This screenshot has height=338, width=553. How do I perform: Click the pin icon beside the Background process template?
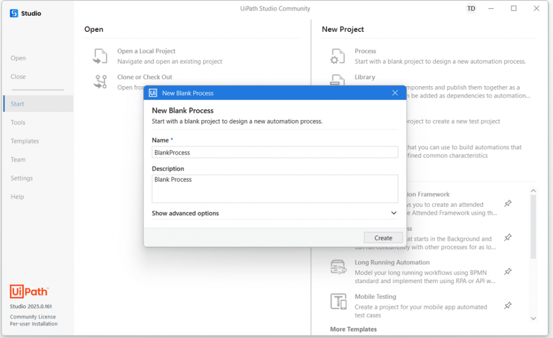508,238
